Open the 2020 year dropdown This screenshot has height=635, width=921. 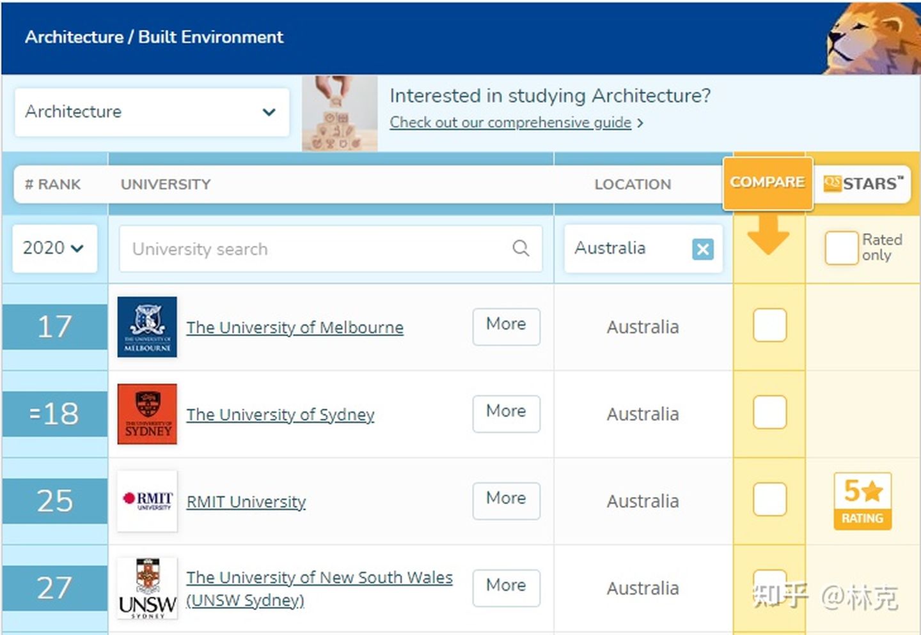click(x=55, y=248)
